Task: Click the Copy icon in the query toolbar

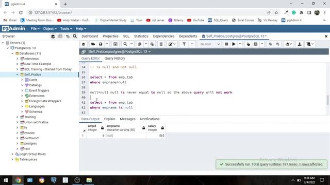Action: (x=140, y=44)
